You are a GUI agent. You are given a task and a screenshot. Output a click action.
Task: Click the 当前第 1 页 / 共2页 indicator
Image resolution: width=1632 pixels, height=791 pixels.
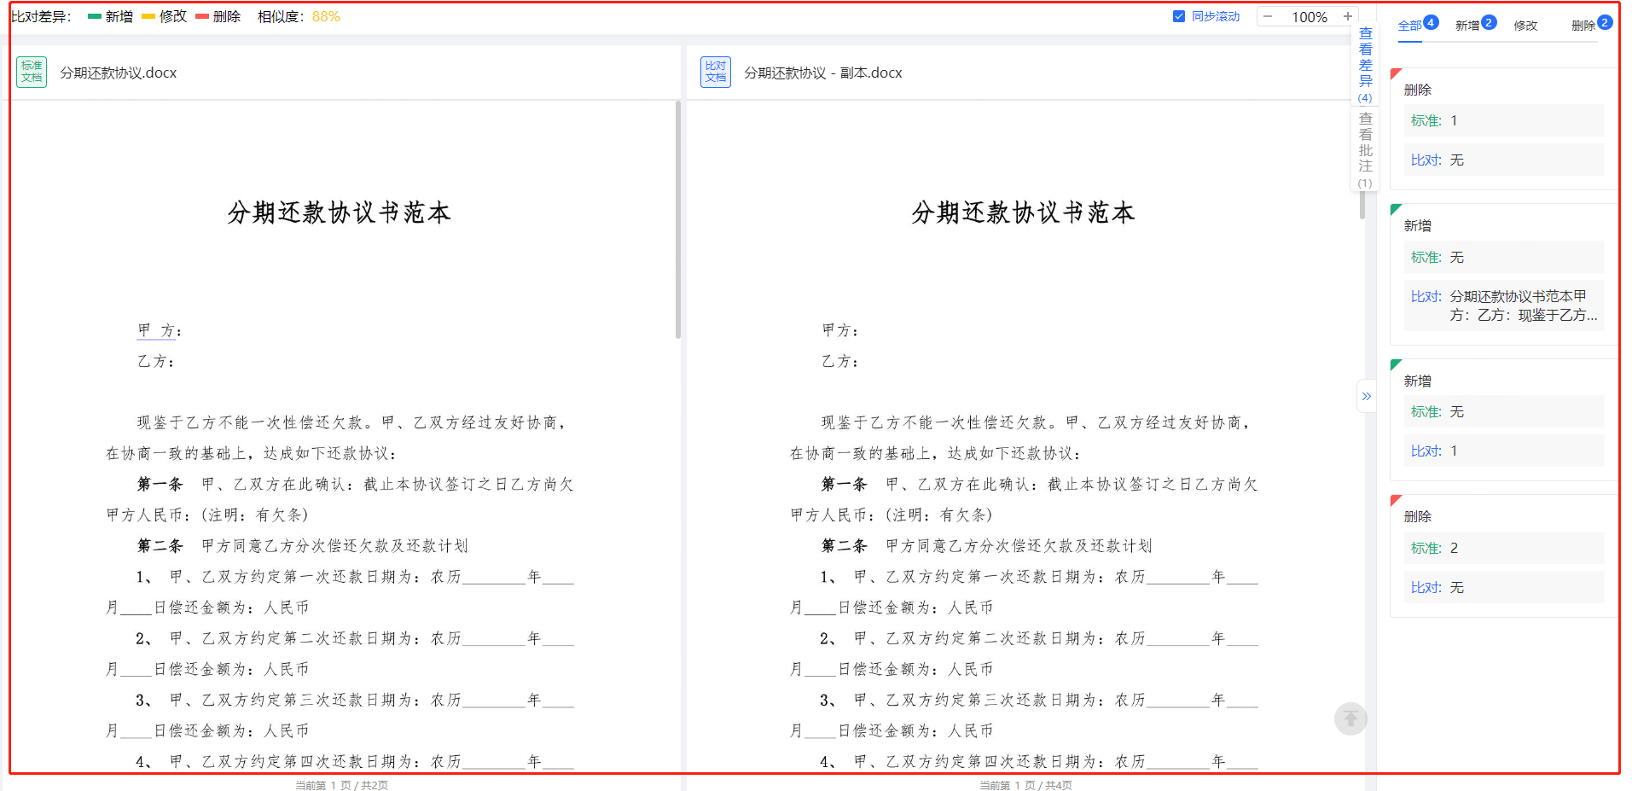[341, 784]
